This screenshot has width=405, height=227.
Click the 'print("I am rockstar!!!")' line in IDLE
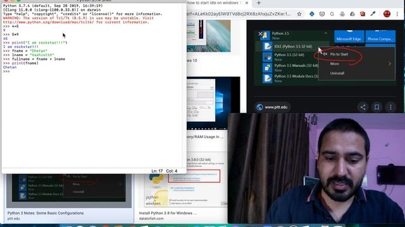[35, 43]
